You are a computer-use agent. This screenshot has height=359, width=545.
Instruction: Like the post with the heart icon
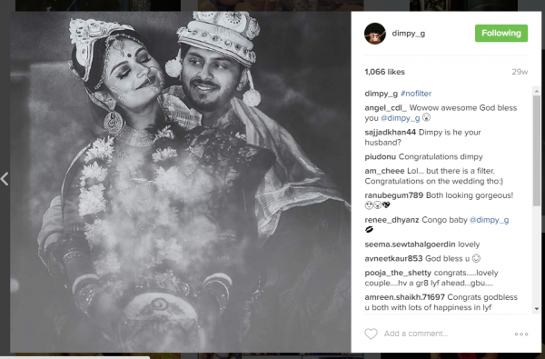[371, 334]
